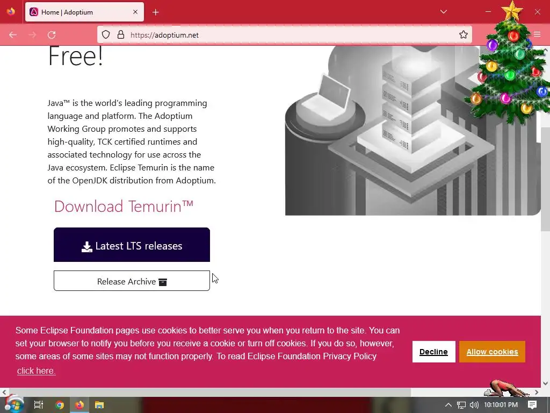Screen dimensions: 550x413
Task: Click the scroll left arrow
Action: tap(4, 392)
